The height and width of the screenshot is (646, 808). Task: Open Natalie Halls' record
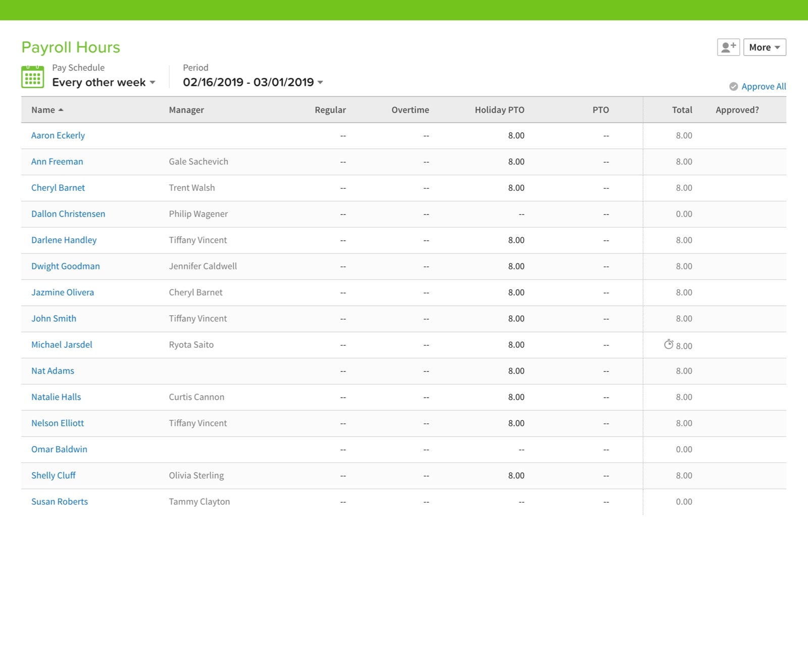coord(56,397)
